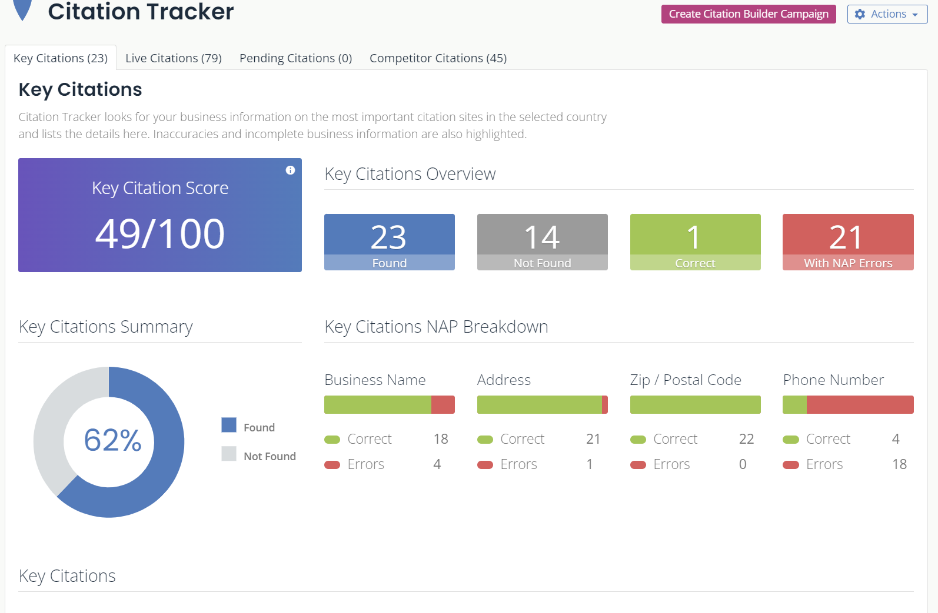The height and width of the screenshot is (613, 938).
Task: Select the Key Citations tab
Action: click(61, 58)
